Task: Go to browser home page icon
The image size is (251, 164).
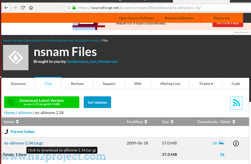Action: click(31, 8)
